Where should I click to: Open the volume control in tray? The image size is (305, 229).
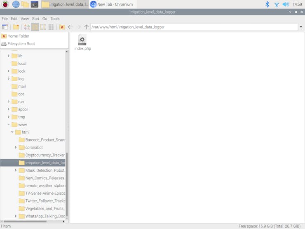tap(286, 4)
